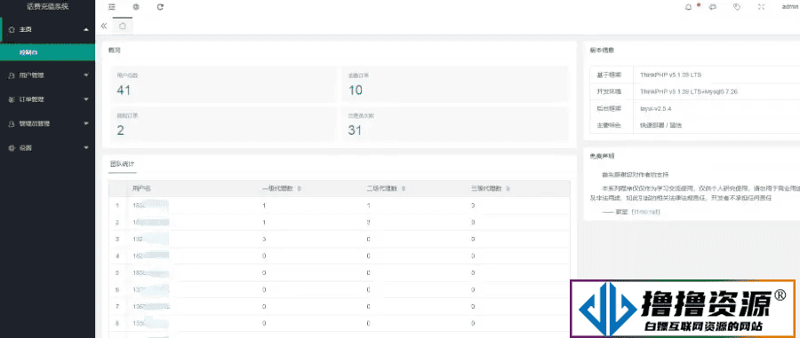Select 控制台 sidebar item

pos(47,52)
